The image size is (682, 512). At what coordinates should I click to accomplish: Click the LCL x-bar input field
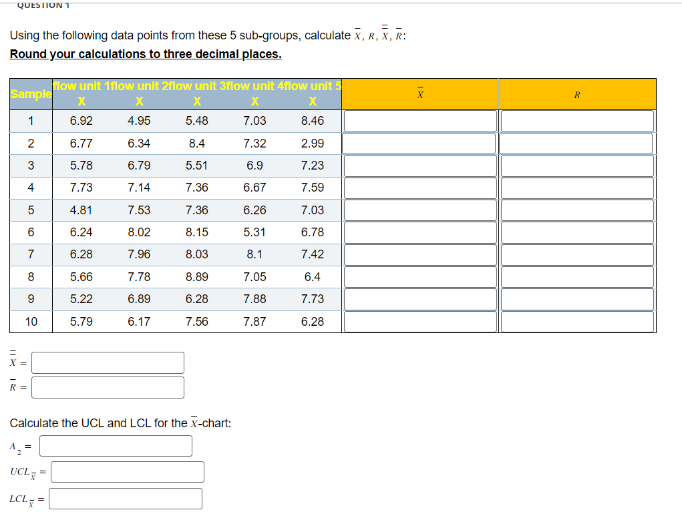tap(124, 498)
